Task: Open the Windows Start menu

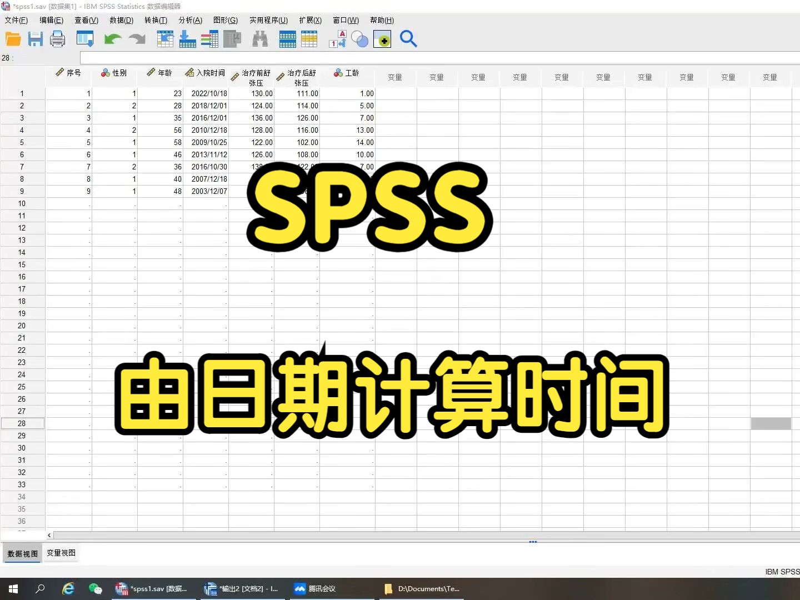Action: [x=13, y=589]
